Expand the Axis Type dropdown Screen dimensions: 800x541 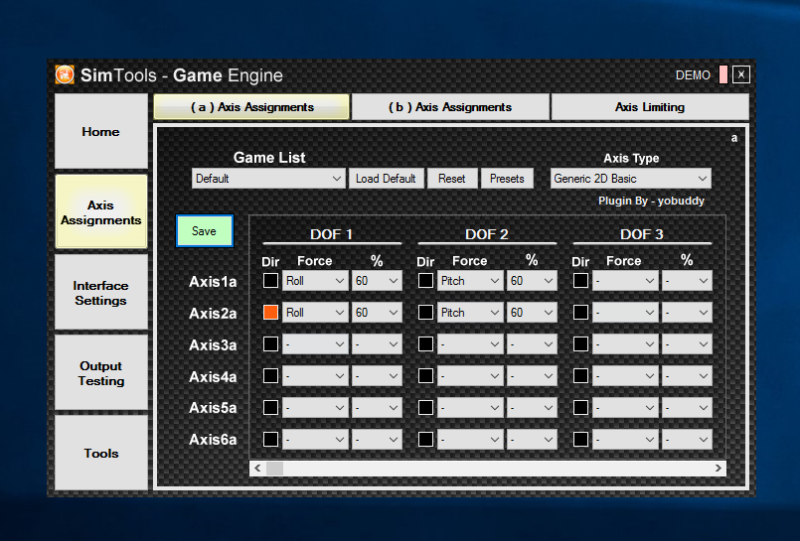pyautogui.click(x=631, y=179)
